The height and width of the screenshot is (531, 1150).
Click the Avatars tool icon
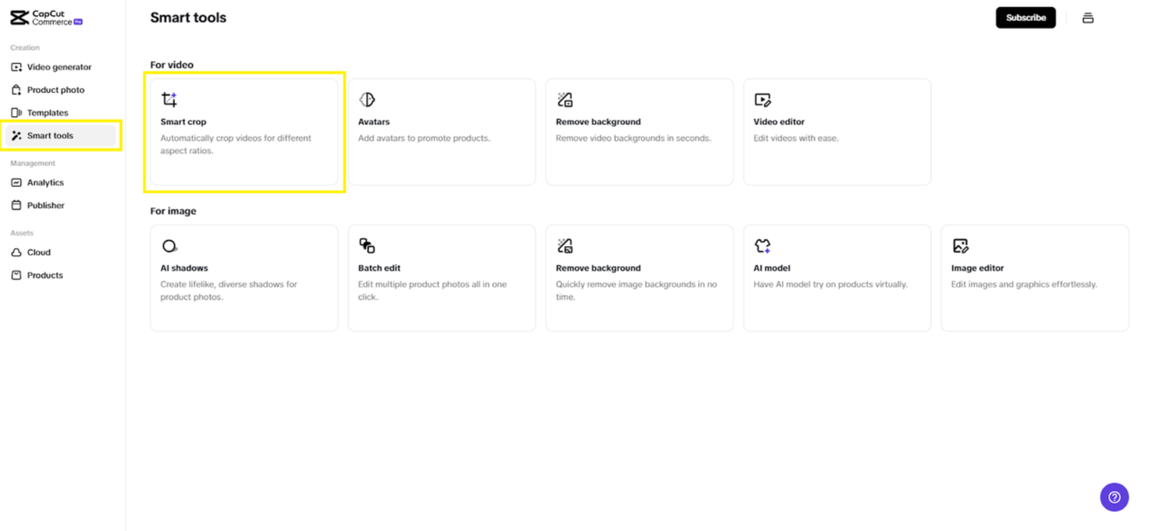pyautogui.click(x=367, y=99)
